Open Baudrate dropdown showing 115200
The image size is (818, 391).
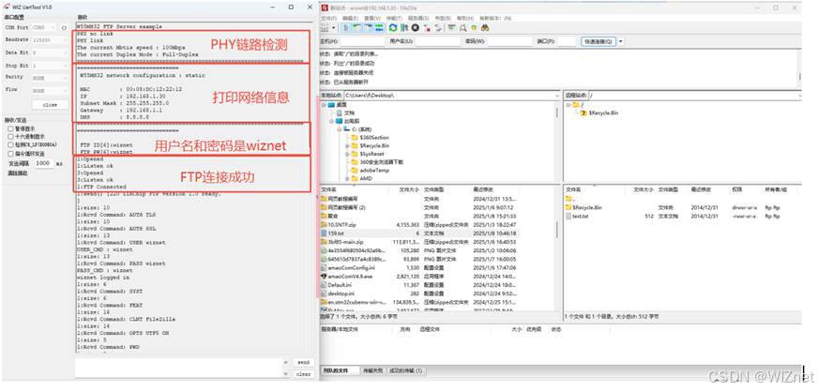[50, 40]
